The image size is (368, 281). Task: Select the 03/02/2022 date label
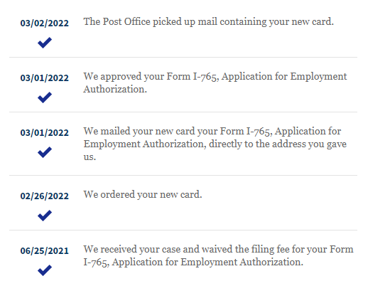pyautogui.click(x=45, y=23)
